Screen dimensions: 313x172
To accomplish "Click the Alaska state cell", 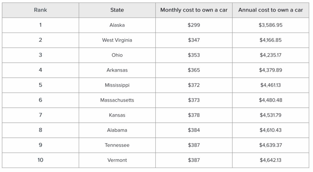I will pyautogui.click(x=117, y=25).
